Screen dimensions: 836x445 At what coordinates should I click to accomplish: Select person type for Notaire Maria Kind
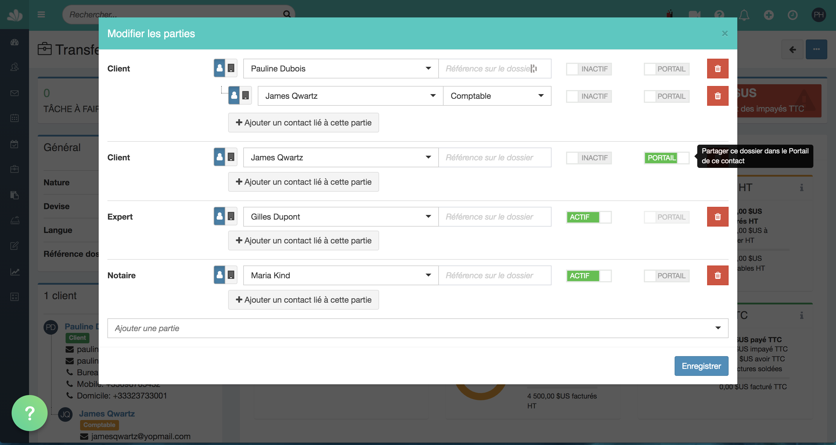click(219, 275)
